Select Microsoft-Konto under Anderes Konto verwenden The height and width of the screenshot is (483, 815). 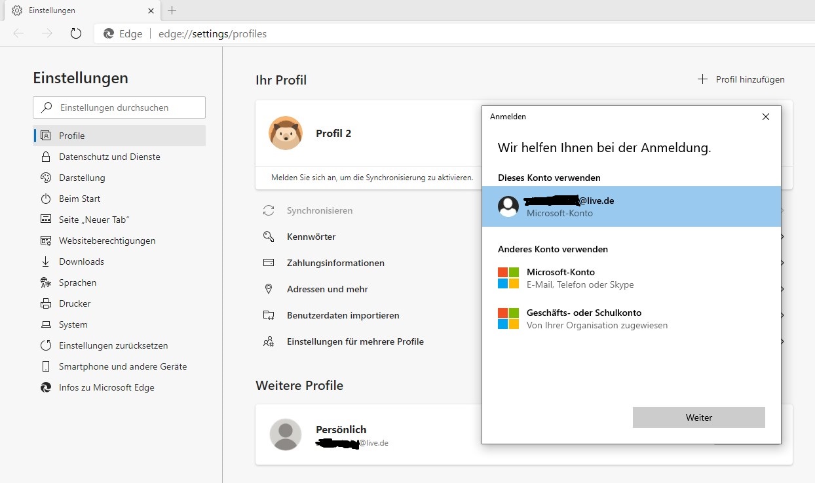point(632,278)
